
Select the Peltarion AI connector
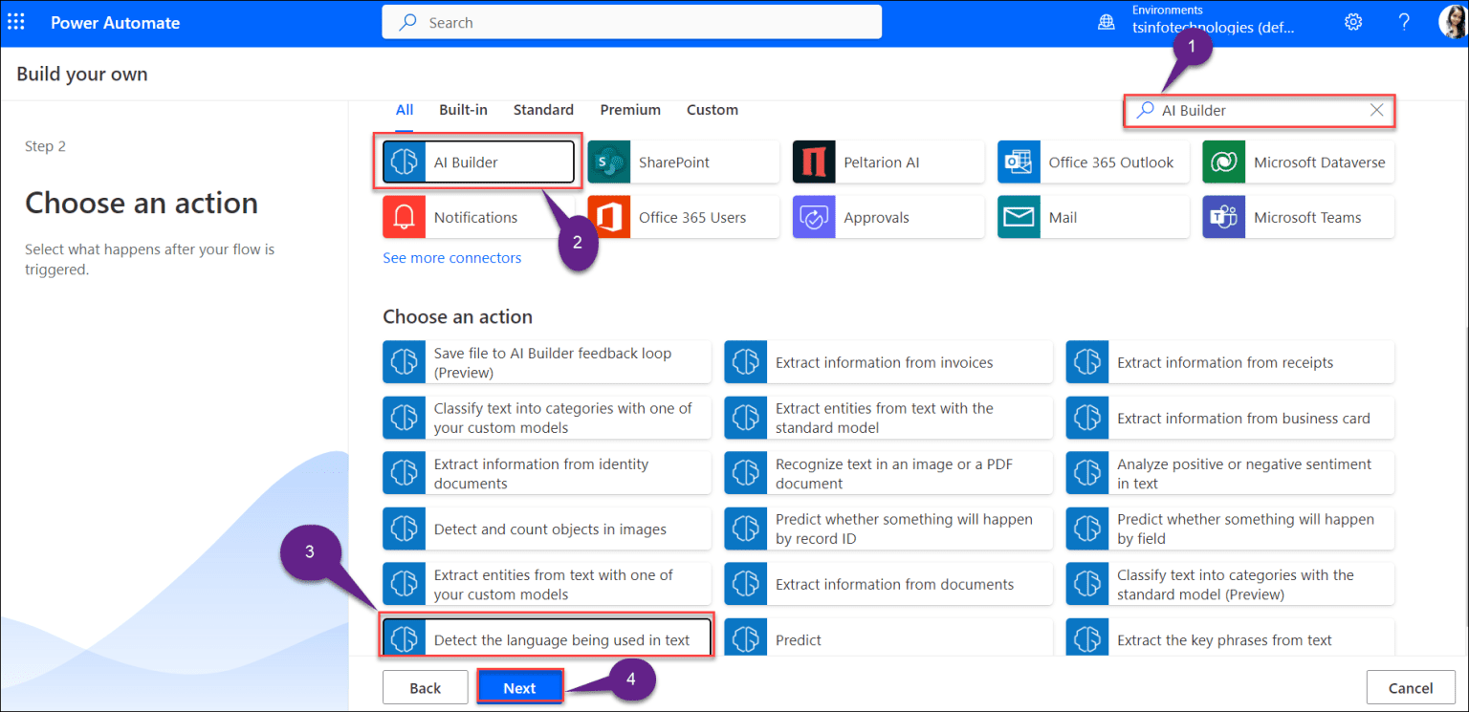(x=888, y=162)
